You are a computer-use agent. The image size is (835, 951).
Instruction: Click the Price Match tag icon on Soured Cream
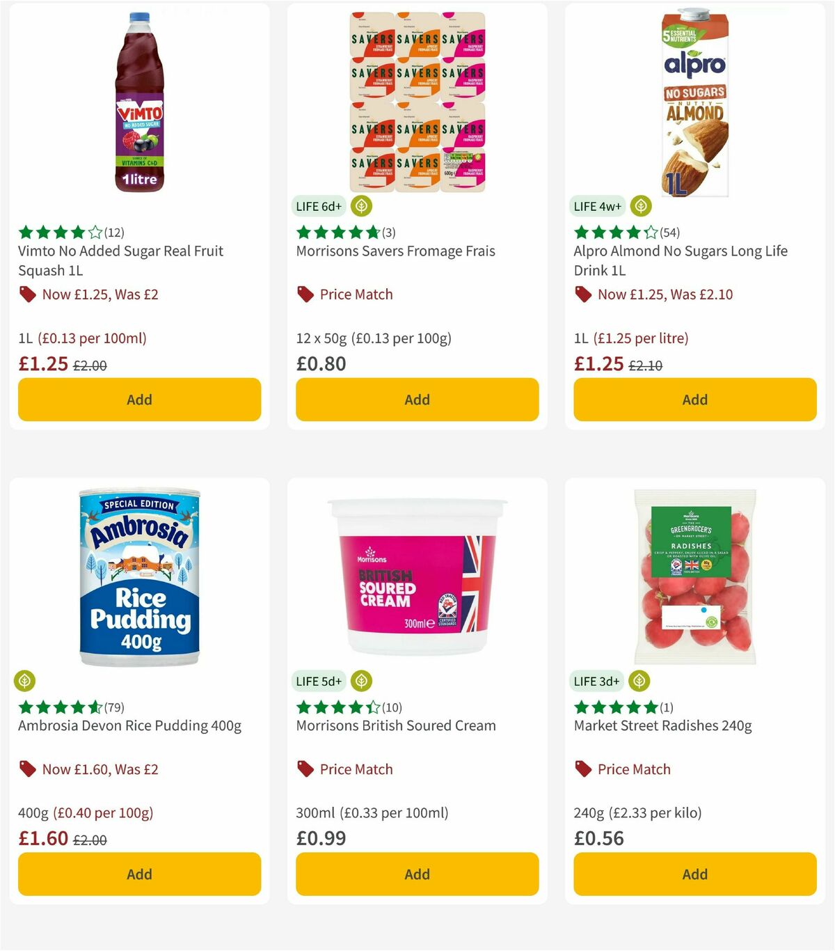(x=305, y=769)
